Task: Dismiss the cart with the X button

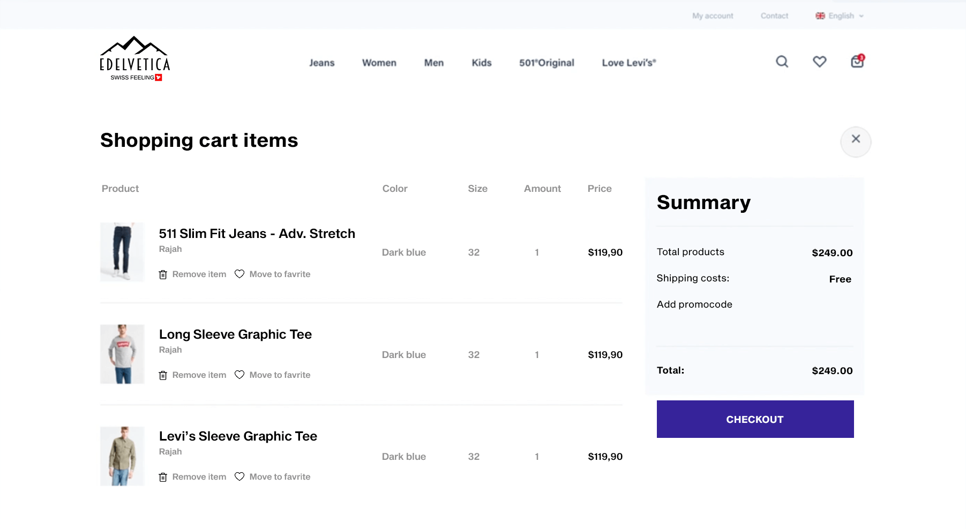Action: coord(856,141)
